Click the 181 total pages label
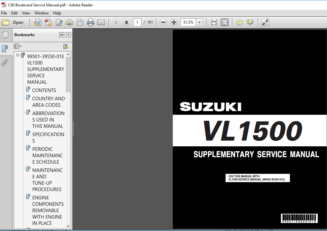Screen dimensions: 327x231 (150, 22)
